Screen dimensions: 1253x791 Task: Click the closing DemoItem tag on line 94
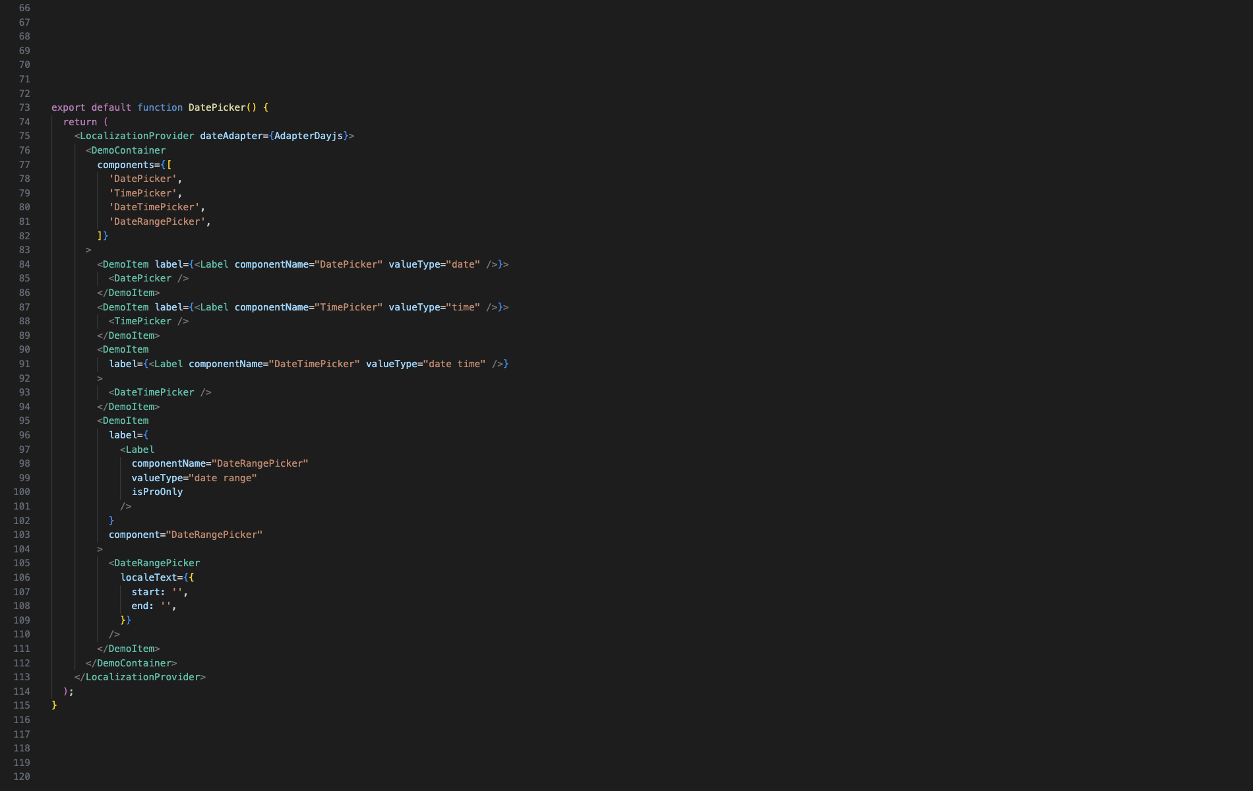(129, 407)
